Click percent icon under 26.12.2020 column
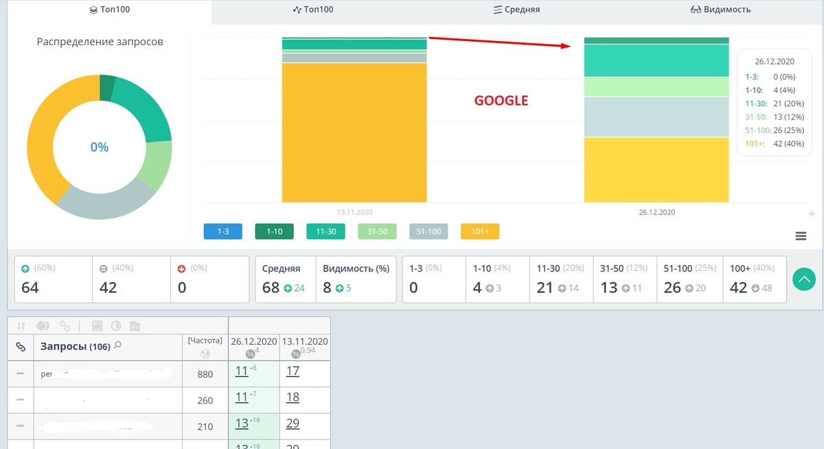The height and width of the screenshot is (449, 824). coord(249,354)
